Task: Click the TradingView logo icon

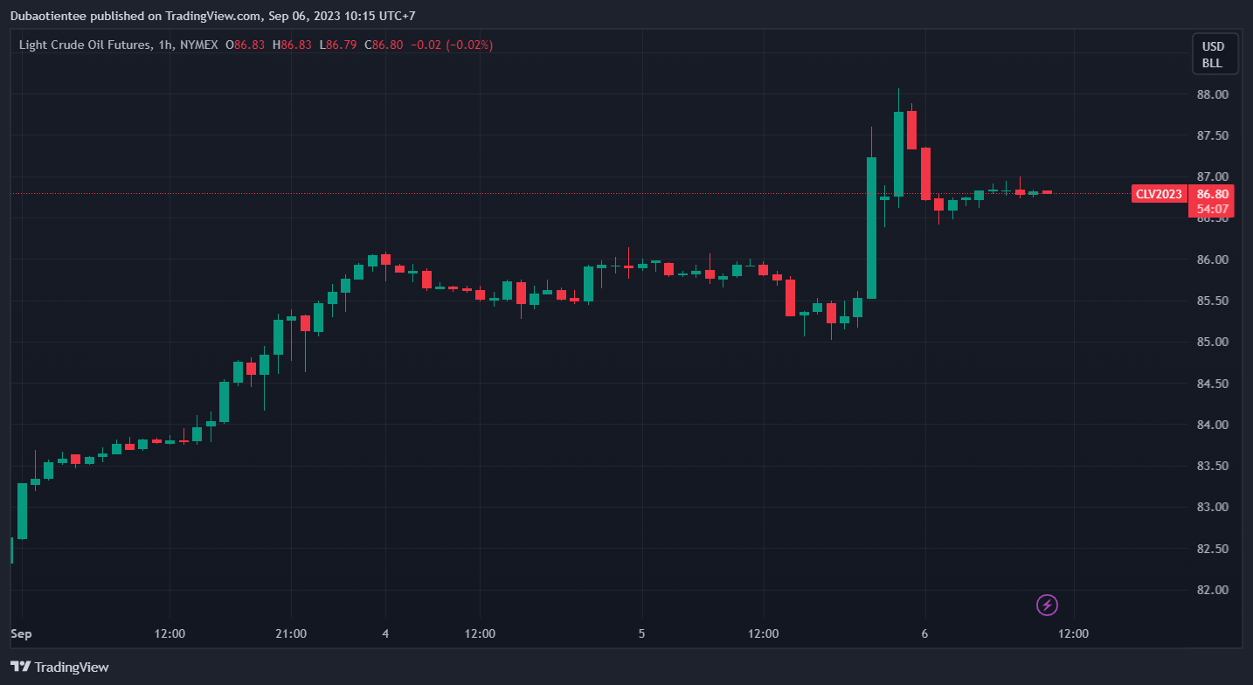Action: coord(20,667)
